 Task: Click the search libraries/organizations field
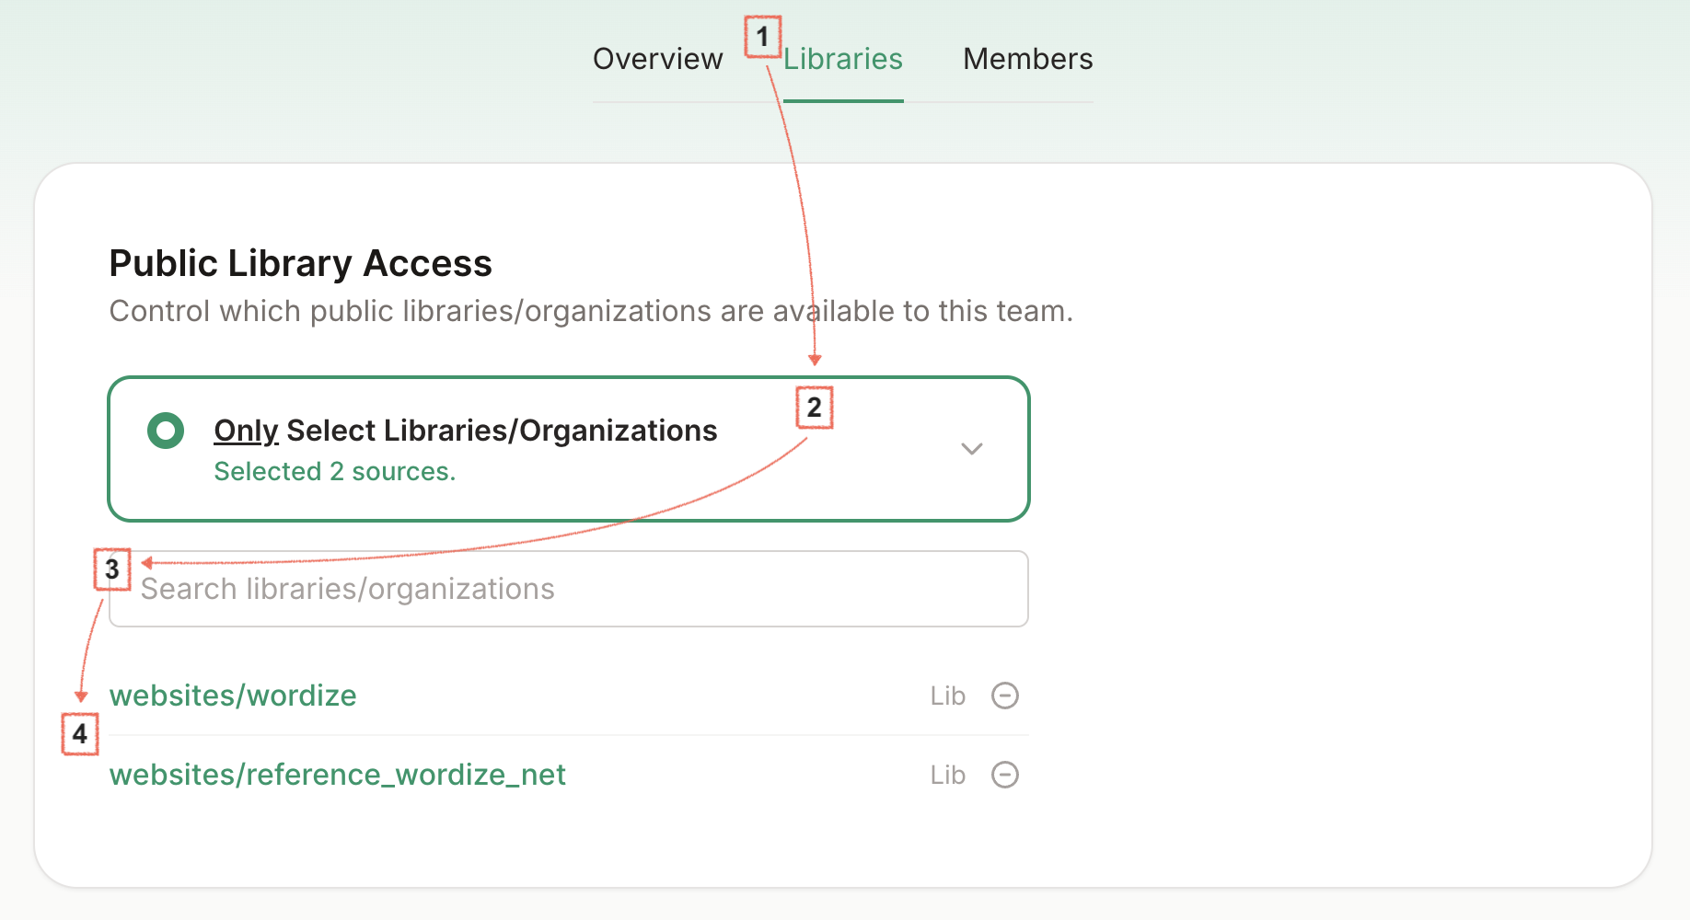point(568,589)
